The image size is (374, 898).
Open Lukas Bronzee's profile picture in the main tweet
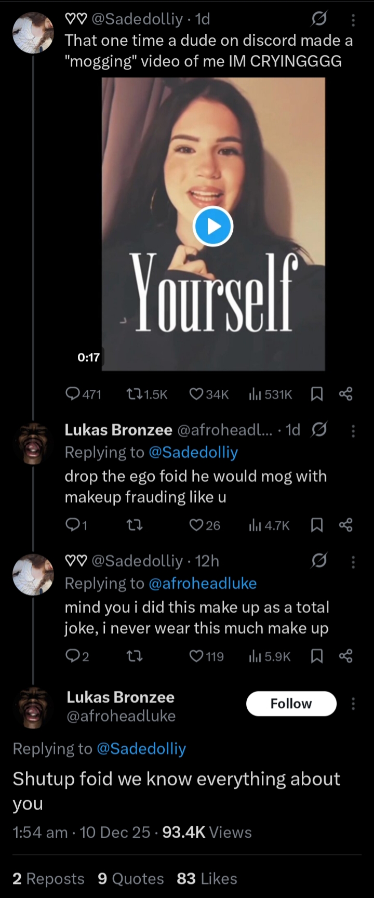[x=33, y=707]
